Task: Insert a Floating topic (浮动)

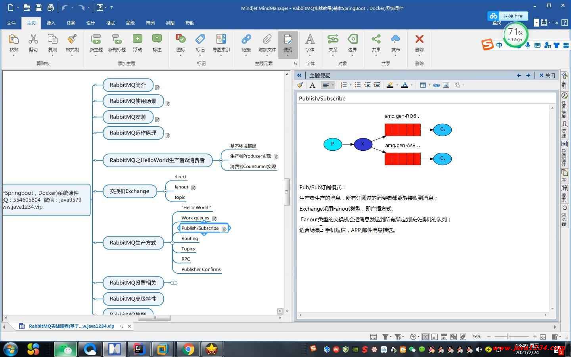Action: 137,39
